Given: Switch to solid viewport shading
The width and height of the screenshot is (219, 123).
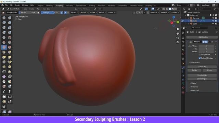Looking at the screenshot, I should click(170, 9).
